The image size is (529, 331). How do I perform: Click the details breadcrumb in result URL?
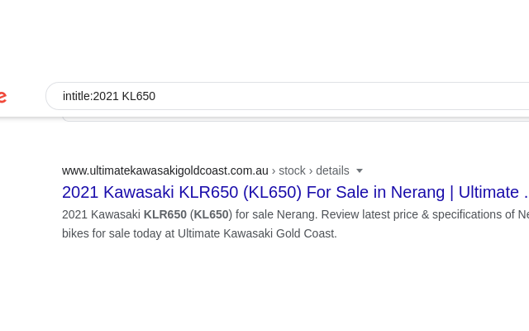tap(332, 170)
